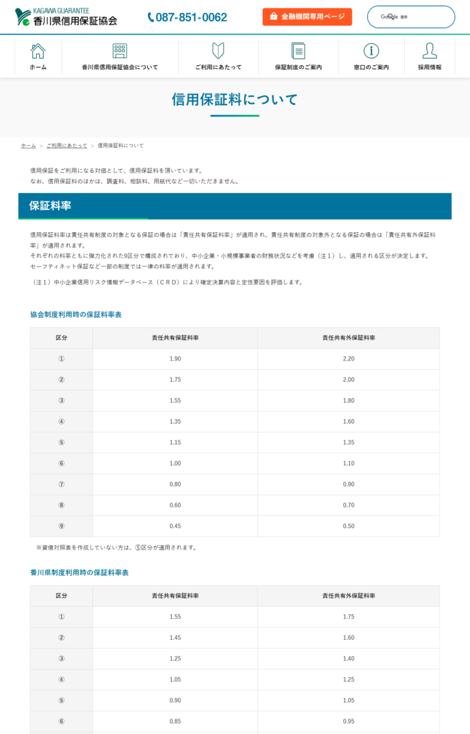Viewport: 470px width, 734px height.
Task: Click the 1.15 cell in first table
Action: [175, 442]
